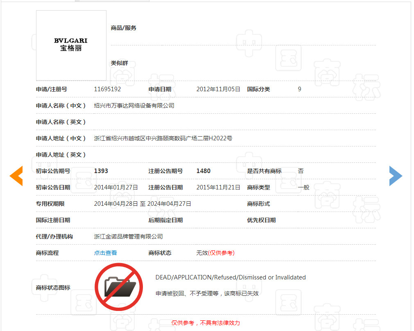Click agency name 浙江金诺品牌管理有限公司
The height and width of the screenshot is (331, 414).
(129, 236)
